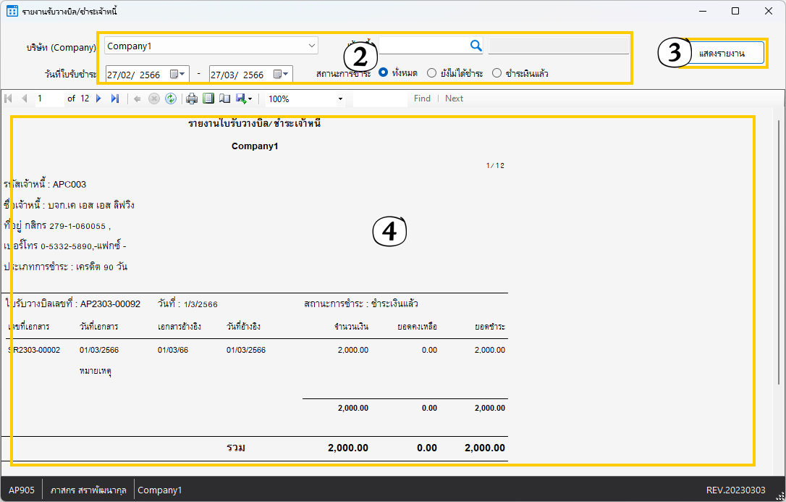
Task: Print the report using printer icon
Action: tap(192, 99)
